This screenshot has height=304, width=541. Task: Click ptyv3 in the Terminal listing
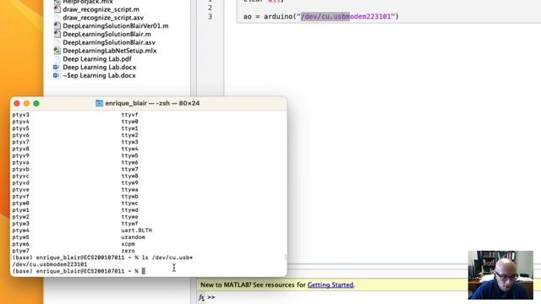pos(20,115)
